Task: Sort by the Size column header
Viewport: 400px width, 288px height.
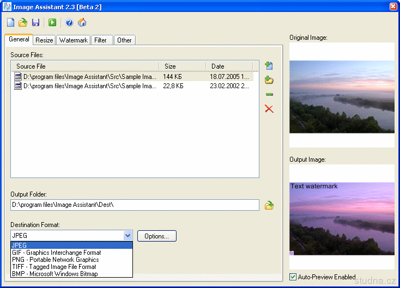Action: pos(182,66)
